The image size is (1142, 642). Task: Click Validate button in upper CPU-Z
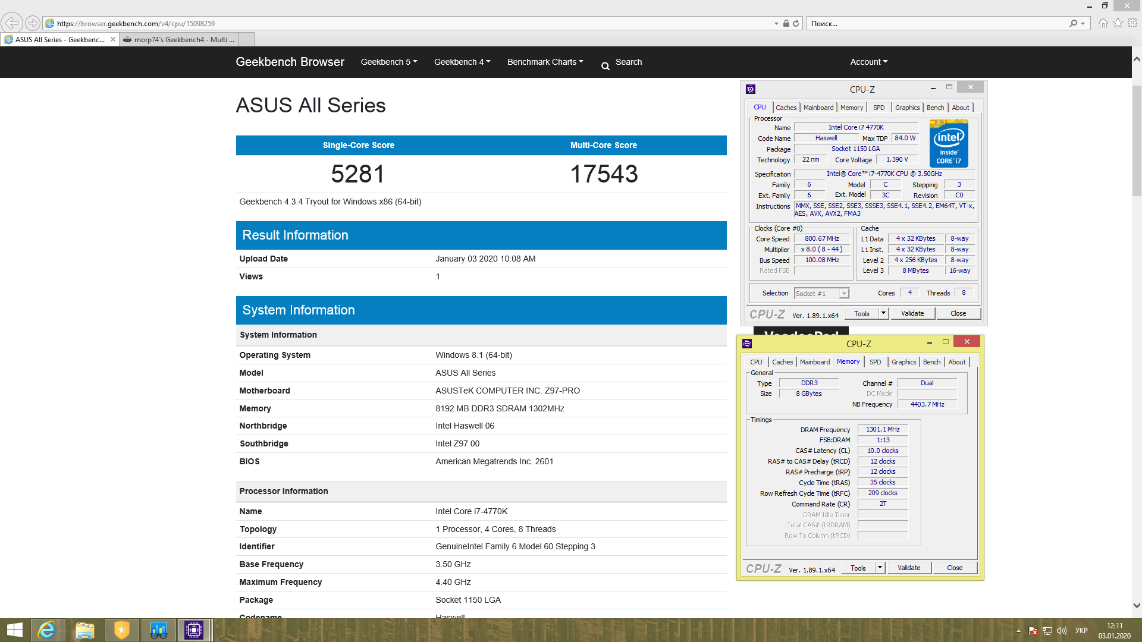pyautogui.click(x=912, y=313)
